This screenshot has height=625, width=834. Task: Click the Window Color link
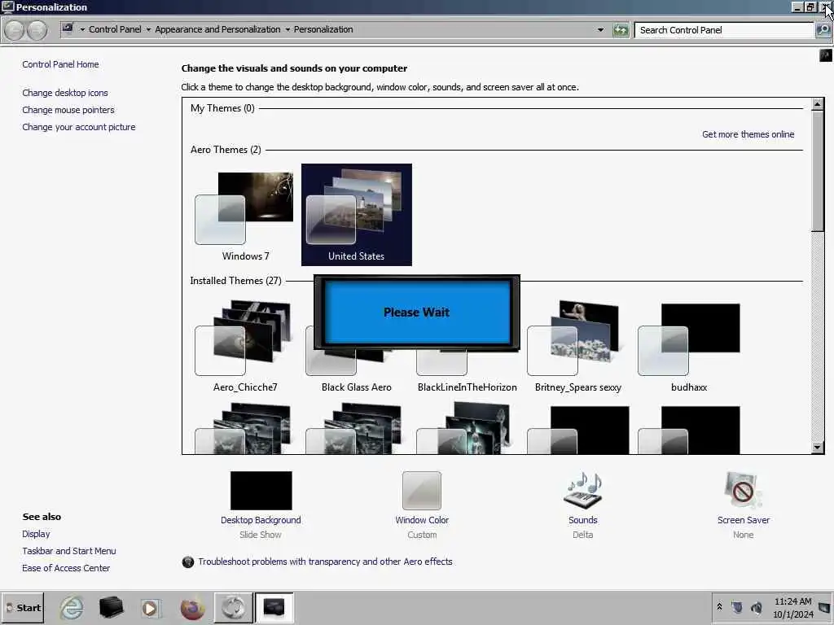click(x=422, y=520)
